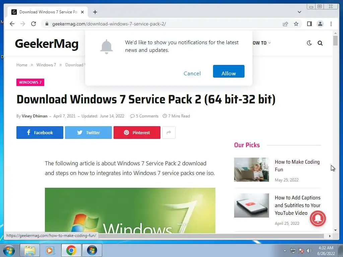Viewport: 343px width, 257px height.
Task: Go back to the previous page
Action: click(x=12, y=24)
